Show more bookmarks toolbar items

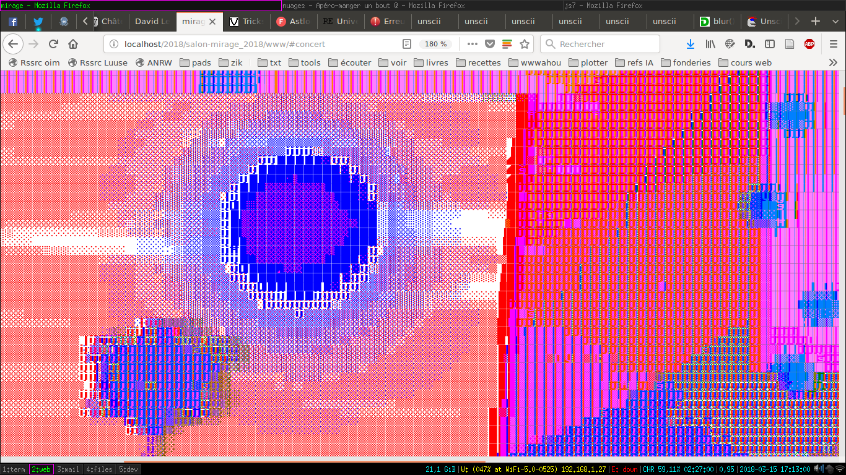click(833, 62)
